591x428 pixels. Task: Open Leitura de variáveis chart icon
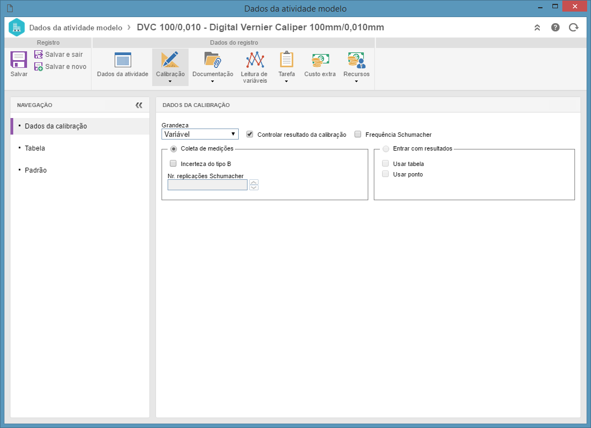click(x=255, y=60)
